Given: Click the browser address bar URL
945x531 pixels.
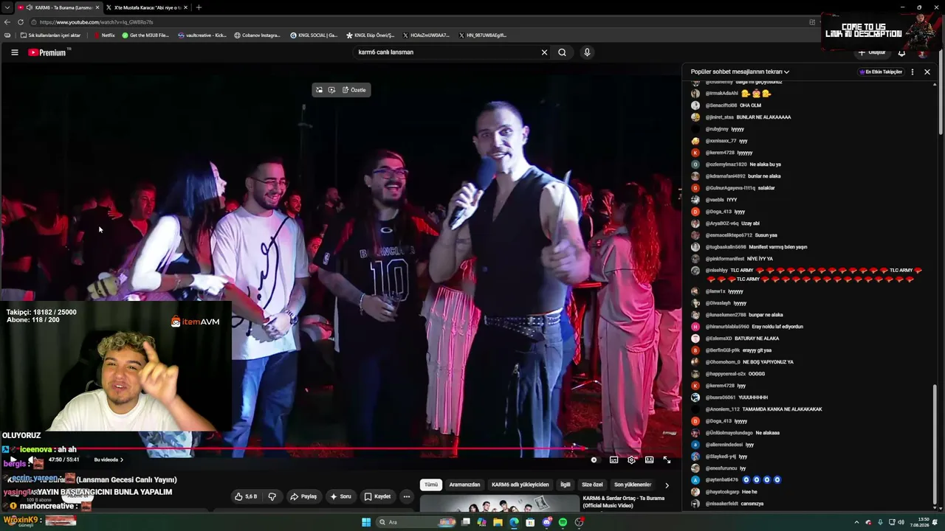Looking at the screenshot, I should 97,22.
